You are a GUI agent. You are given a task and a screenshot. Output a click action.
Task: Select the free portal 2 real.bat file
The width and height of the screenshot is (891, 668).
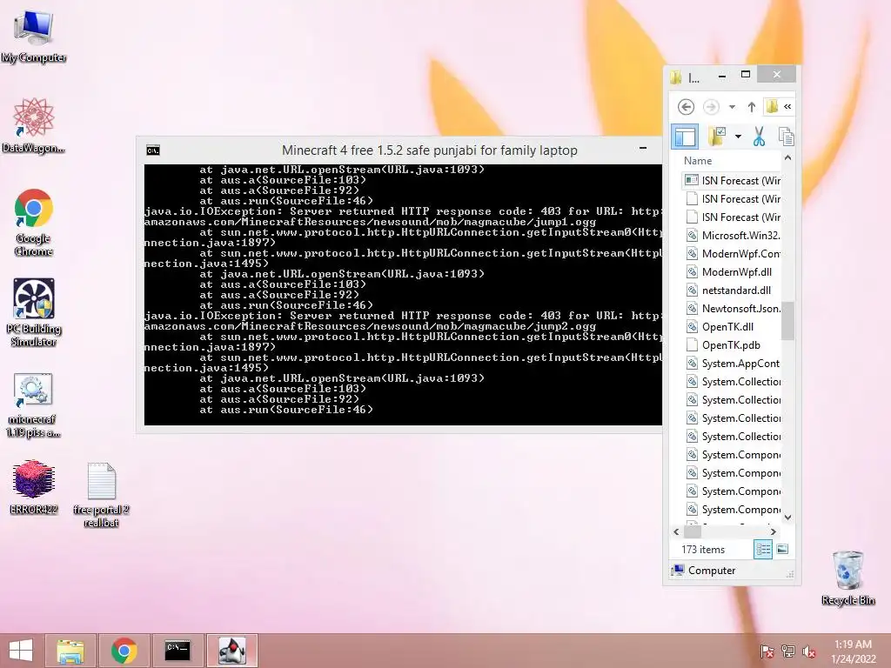(101, 494)
